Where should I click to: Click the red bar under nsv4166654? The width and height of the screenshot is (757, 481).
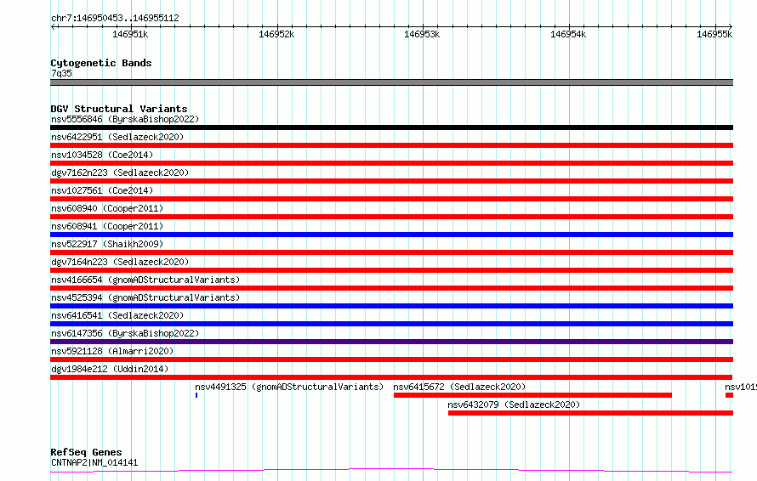click(x=391, y=288)
